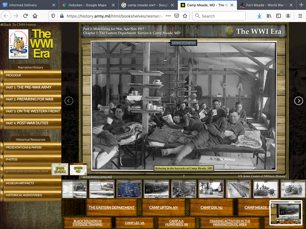Toggle the sidebar view icon
Viewport: 306px width, 229px height.
pyautogui.click(x=279, y=16)
